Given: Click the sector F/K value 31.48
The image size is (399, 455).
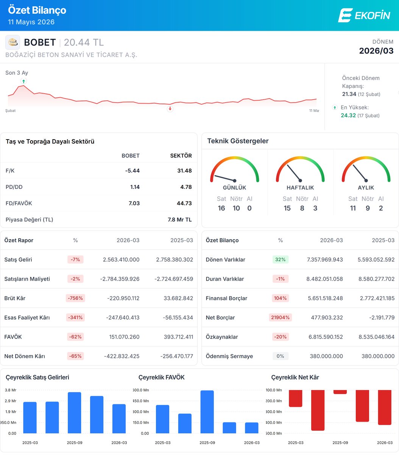Looking at the screenshot, I should (184, 171).
